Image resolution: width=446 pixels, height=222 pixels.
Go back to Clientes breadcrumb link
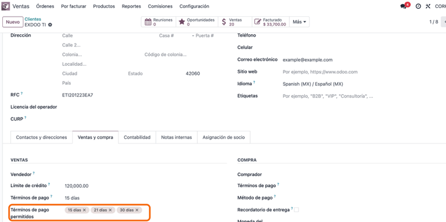click(33, 19)
